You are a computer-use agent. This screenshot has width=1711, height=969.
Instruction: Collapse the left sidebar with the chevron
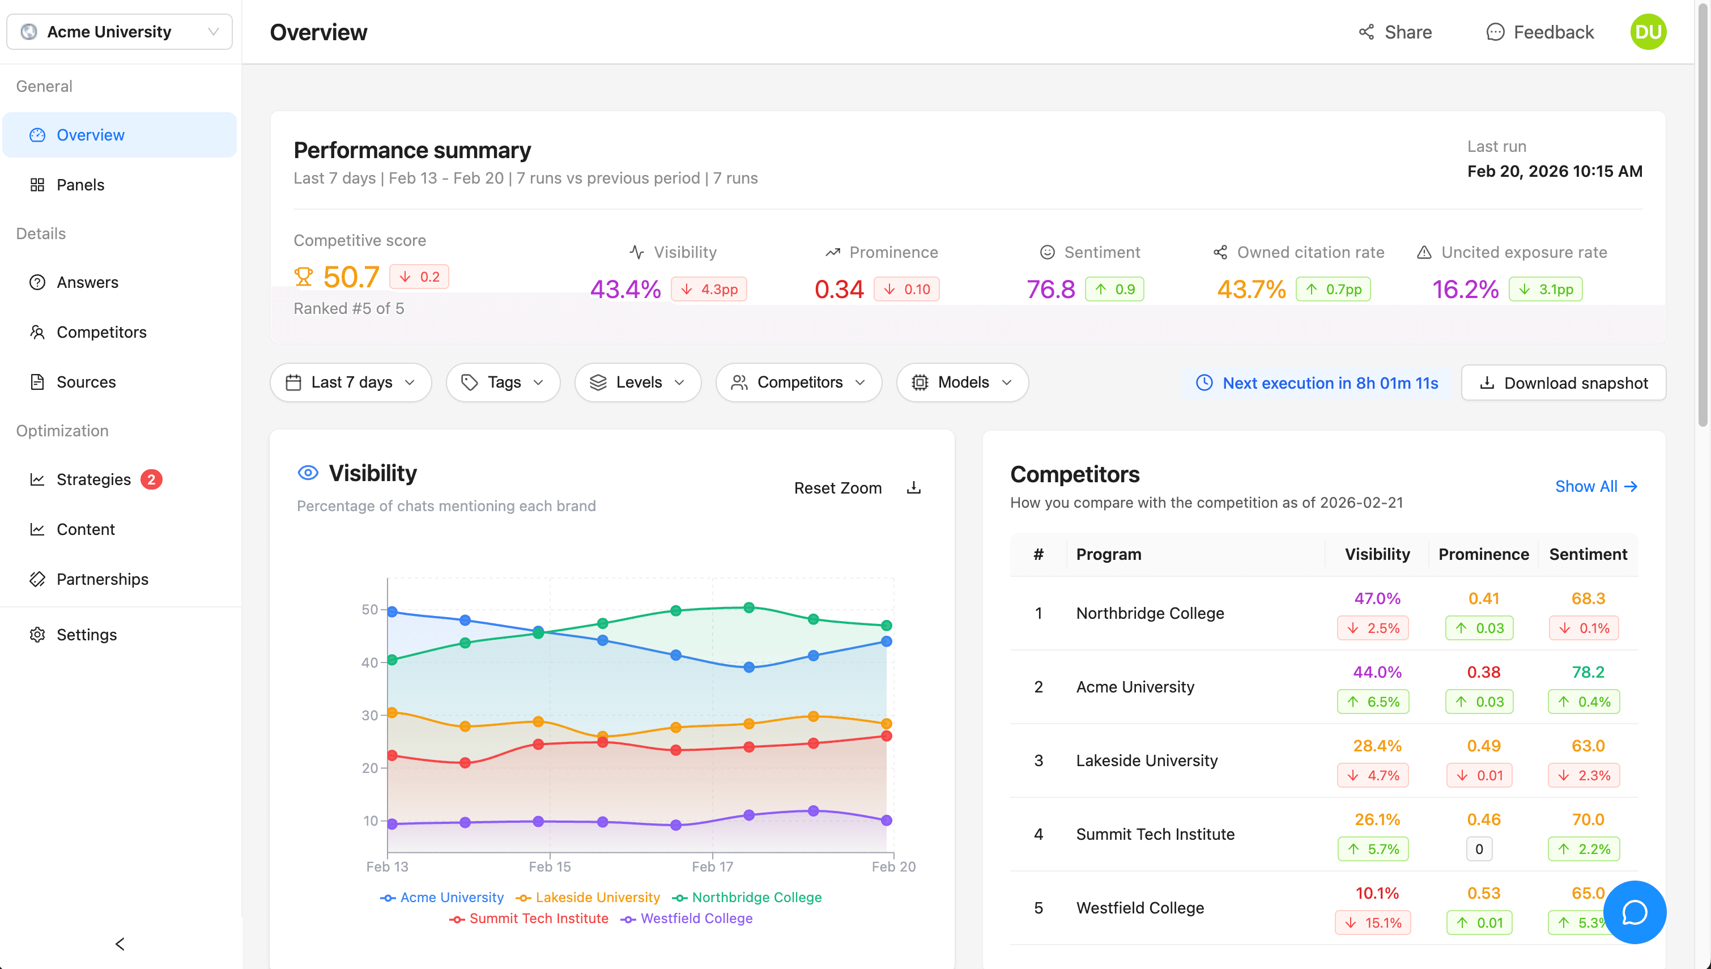[x=120, y=943]
